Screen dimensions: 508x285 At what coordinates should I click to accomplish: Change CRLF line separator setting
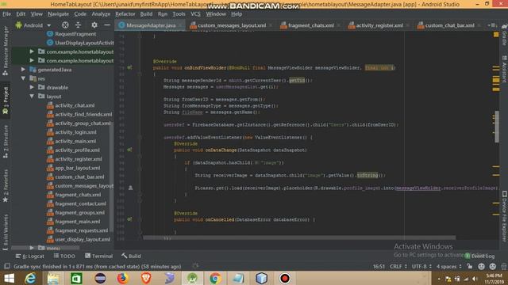point(398,267)
